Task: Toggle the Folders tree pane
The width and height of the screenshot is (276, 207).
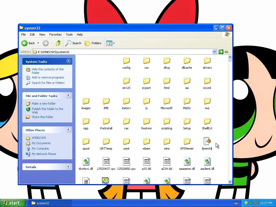Action: [x=93, y=43]
